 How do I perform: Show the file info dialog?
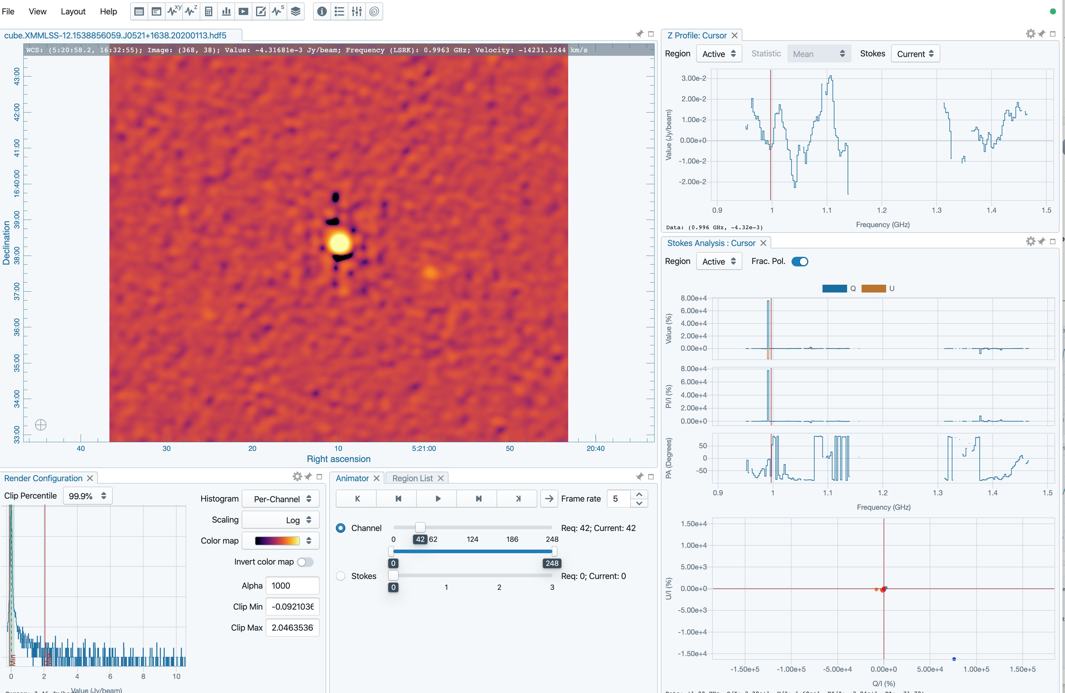[x=322, y=11]
